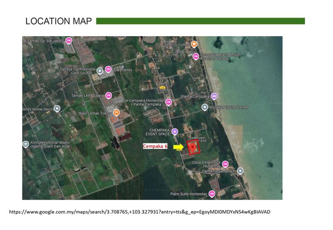Screen dimensions: 333x230
Task: Select the Casa D'Harmony Homestay pin
Action: point(226,164)
